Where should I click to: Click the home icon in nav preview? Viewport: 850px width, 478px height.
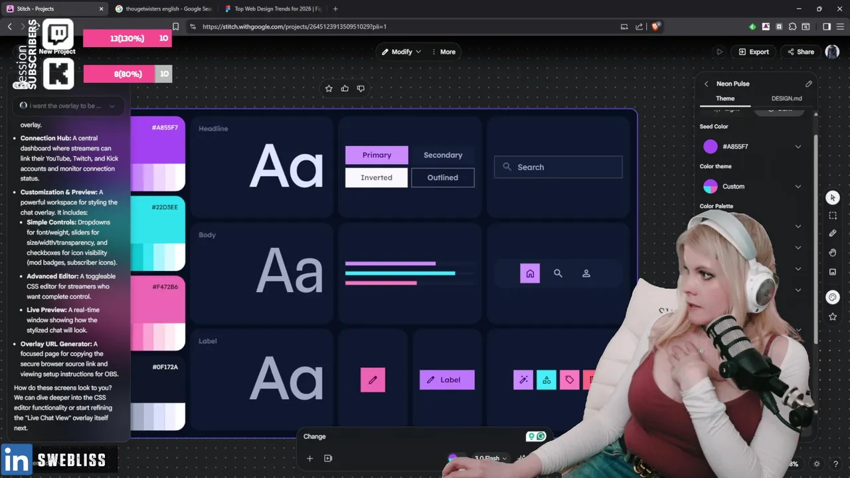coord(530,273)
